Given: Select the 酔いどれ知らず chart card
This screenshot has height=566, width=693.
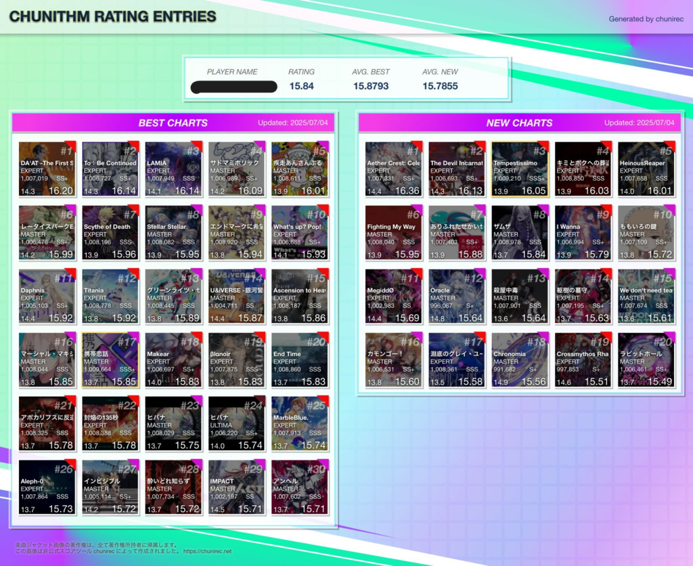Looking at the screenshot, I should pos(174,487).
